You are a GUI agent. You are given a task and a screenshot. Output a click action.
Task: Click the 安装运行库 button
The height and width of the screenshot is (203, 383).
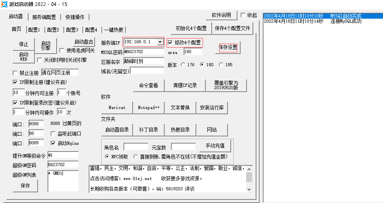pyautogui.click(x=212, y=108)
